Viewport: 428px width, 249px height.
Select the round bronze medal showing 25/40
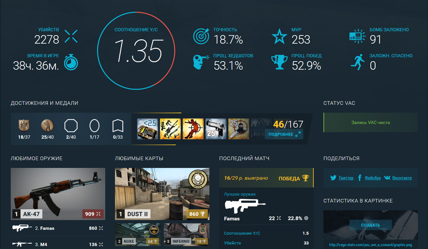pyautogui.click(x=47, y=125)
